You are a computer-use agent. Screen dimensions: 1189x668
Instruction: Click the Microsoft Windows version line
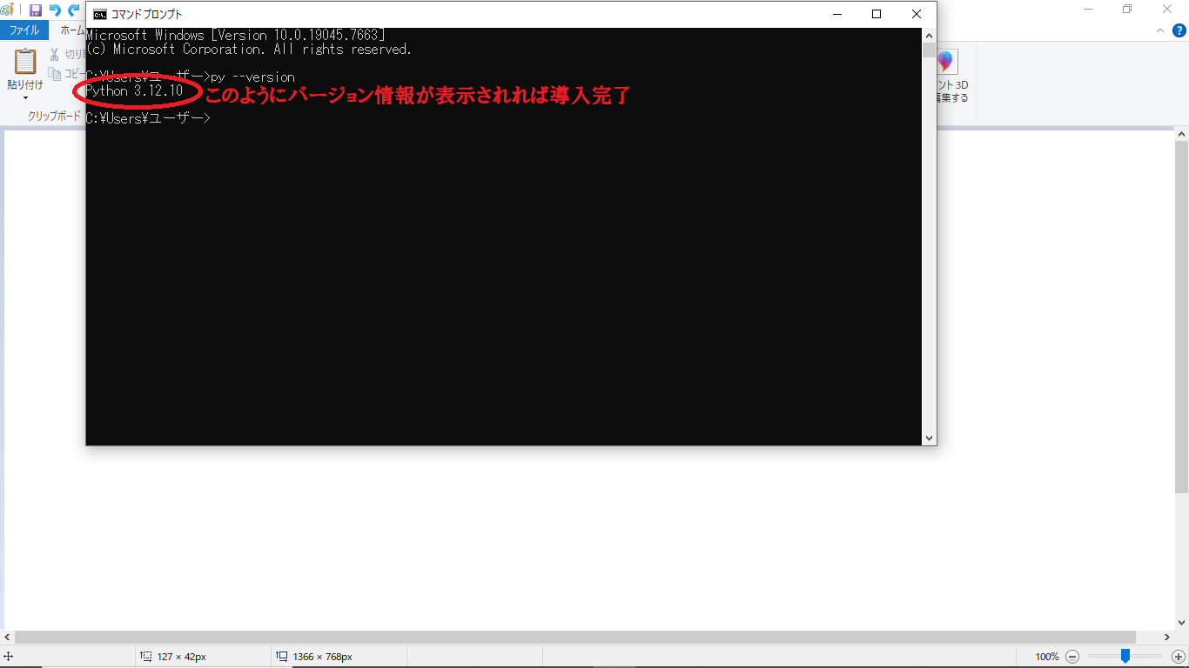tap(236, 35)
